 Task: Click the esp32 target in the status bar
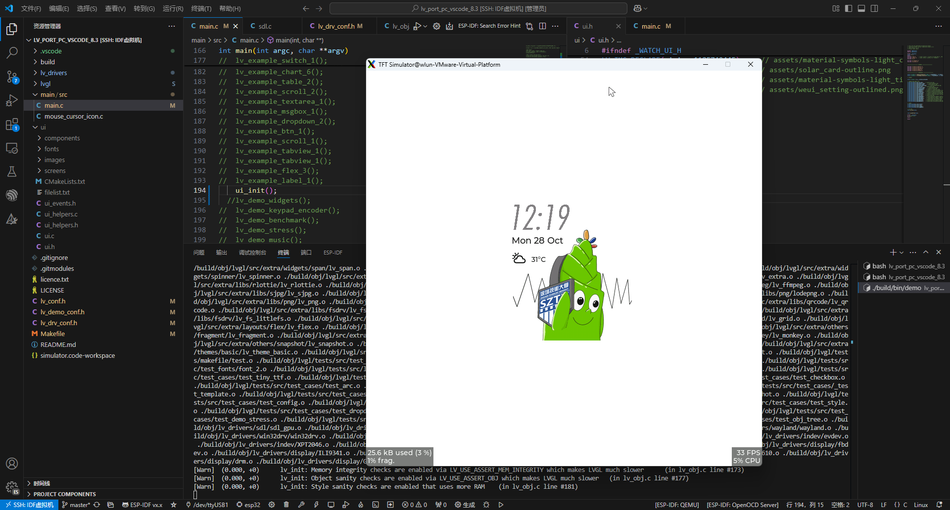(x=248, y=505)
